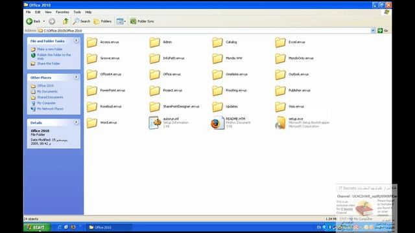The image size is (415, 233).
Task: Open the Help menu
Action: 88,12
